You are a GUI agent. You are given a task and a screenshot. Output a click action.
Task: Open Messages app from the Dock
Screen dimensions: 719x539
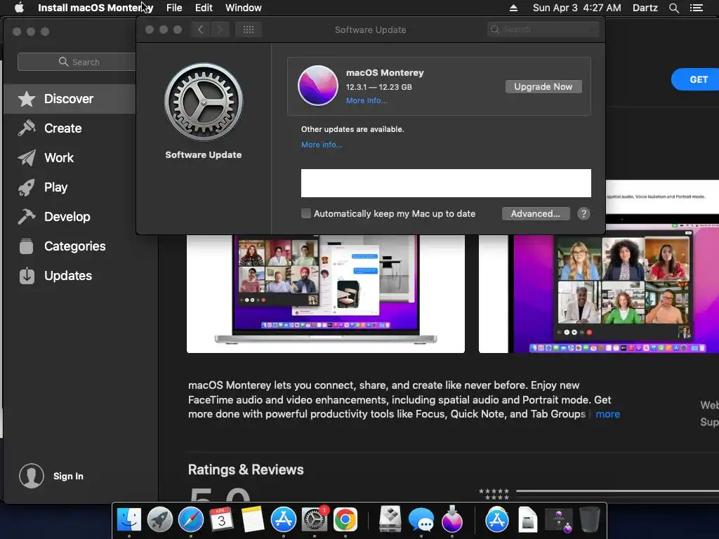(421, 519)
